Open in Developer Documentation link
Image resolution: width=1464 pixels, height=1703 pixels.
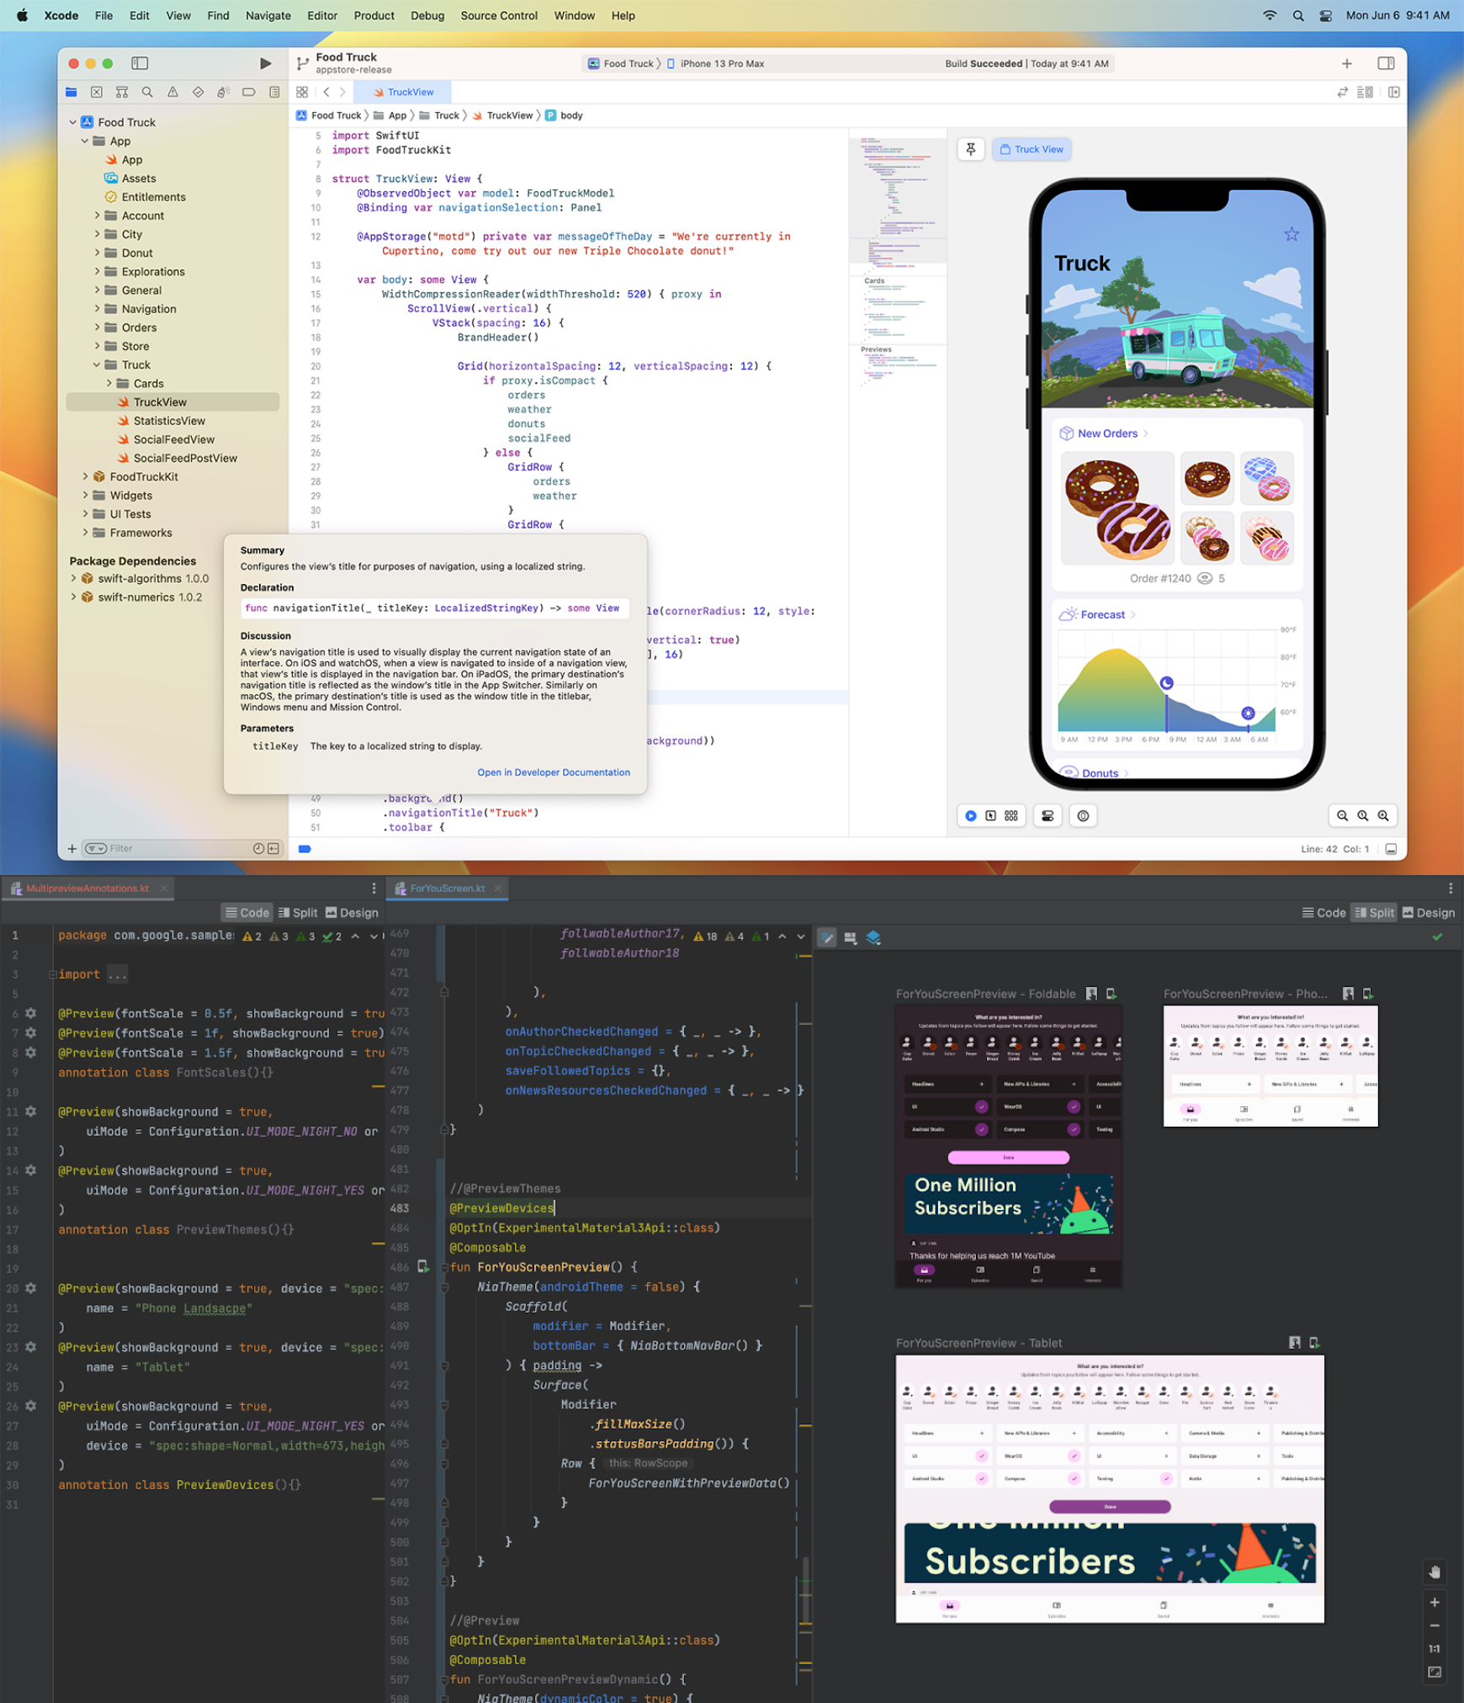coord(554,772)
